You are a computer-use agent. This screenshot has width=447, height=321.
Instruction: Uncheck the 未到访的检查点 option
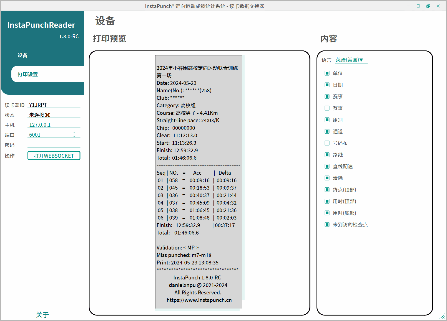[x=327, y=225]
